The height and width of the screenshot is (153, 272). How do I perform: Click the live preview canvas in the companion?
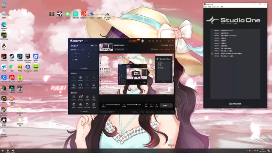click(137, 74)
